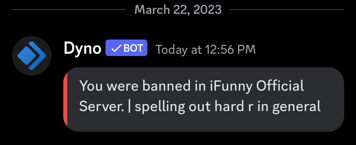Click the divider line left of the date
This screenshot has height=145, width=356.
click(x=69, y=10)
